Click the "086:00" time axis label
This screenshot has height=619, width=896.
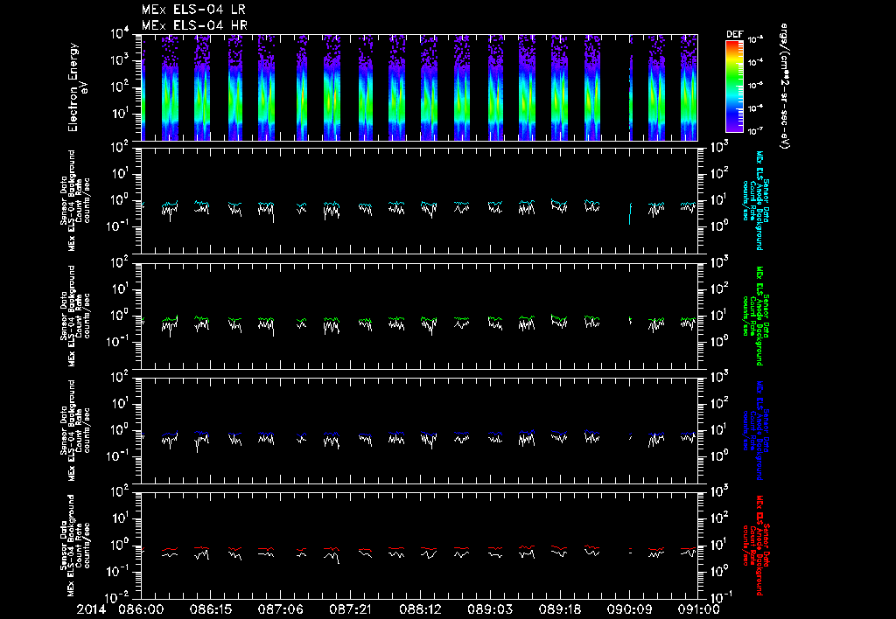(141, 609)
